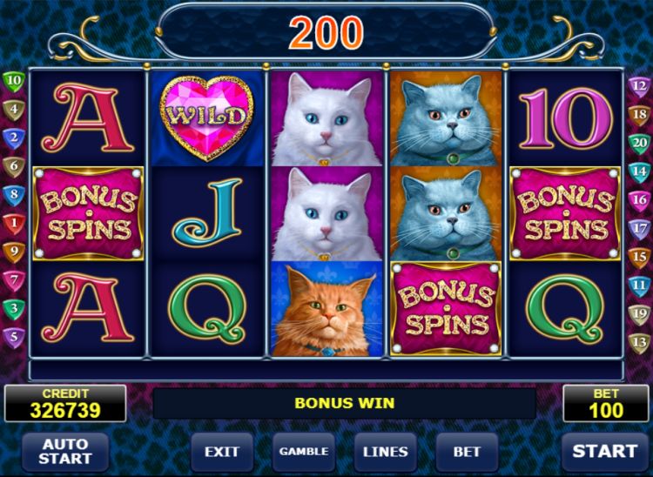Change the number of LINES
The height and width of the screenshot is (477, 653).
pos(386,452)
